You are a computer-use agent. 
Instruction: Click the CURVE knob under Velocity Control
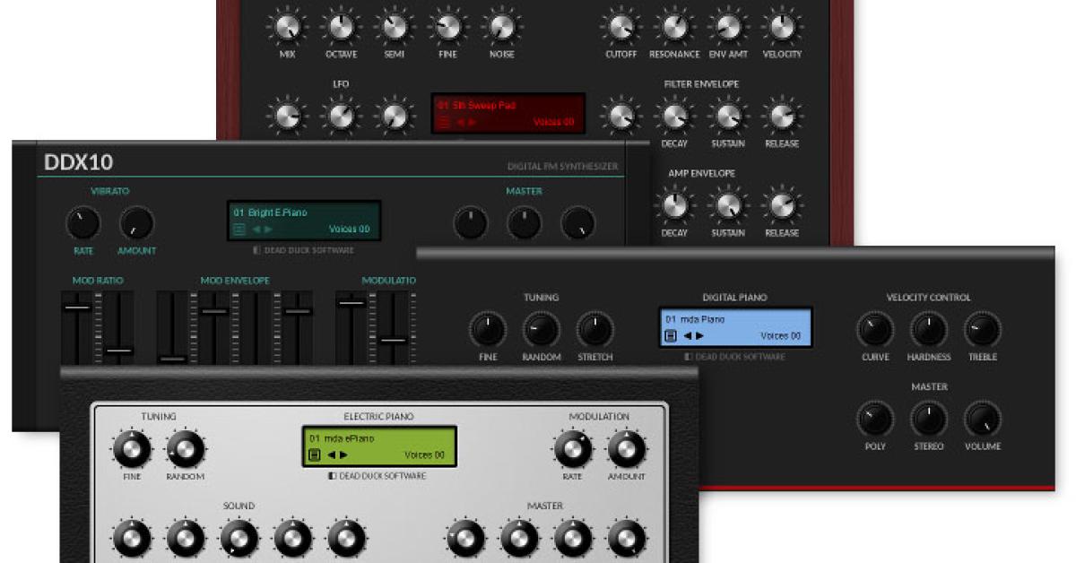pyautogui.click(x=875, y=329)
